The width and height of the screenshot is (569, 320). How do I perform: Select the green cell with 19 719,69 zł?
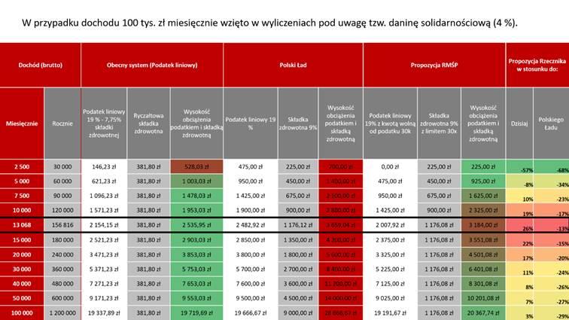(x=196, y=311)
